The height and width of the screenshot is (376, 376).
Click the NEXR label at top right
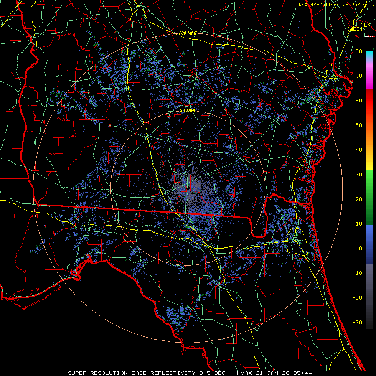pyautogui.click(x=367, y=25)
